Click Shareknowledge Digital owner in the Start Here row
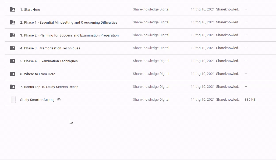This screenshot has height=160, width=276. 151,9
